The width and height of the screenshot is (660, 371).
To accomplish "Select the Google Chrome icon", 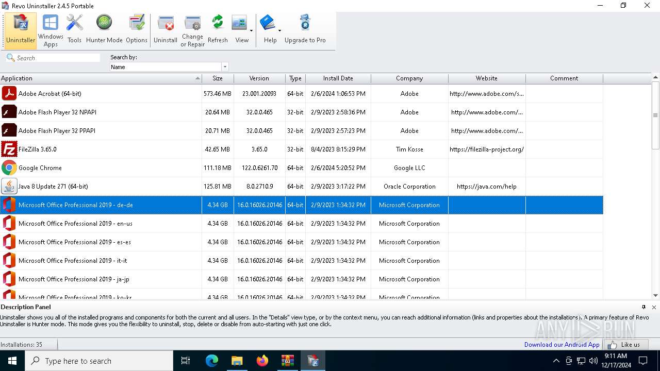I will click(x=9, y=167).
